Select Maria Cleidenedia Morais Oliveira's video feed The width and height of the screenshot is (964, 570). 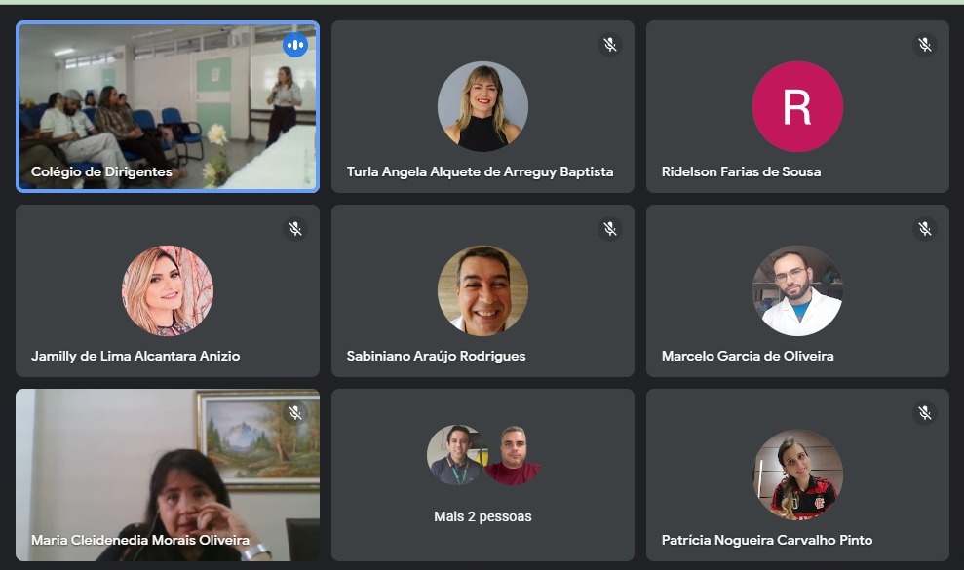168,475
